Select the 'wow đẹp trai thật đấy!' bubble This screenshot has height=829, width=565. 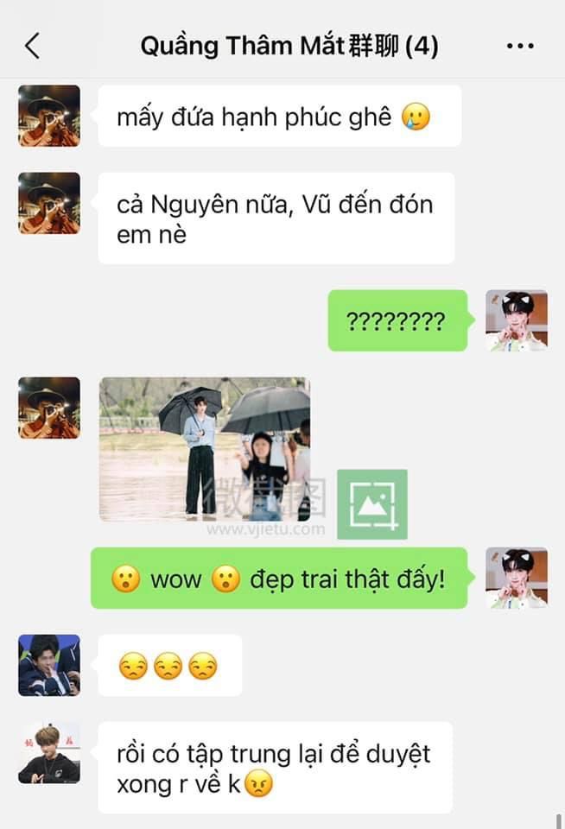coord(279,578)
